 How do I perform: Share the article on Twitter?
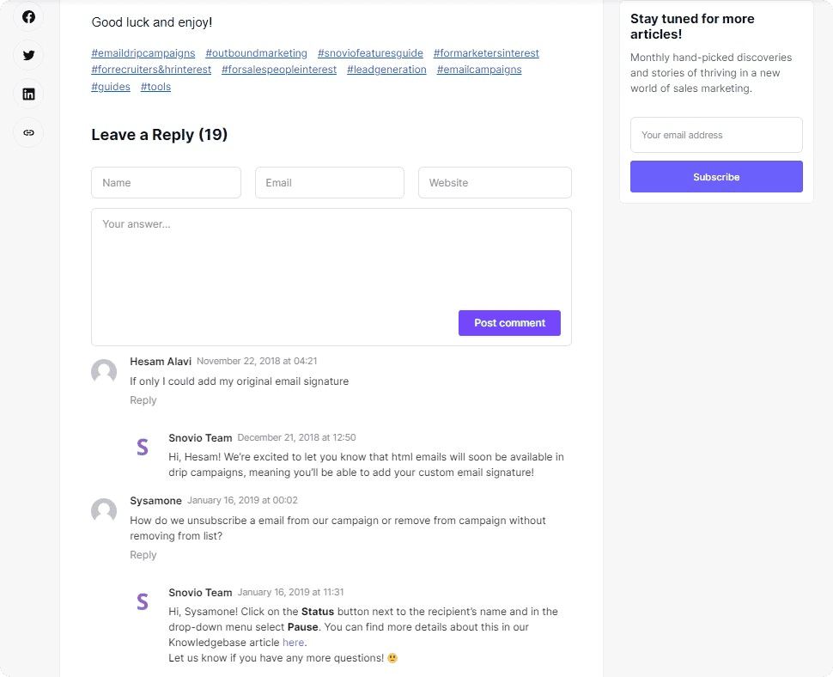coord(28,55)
